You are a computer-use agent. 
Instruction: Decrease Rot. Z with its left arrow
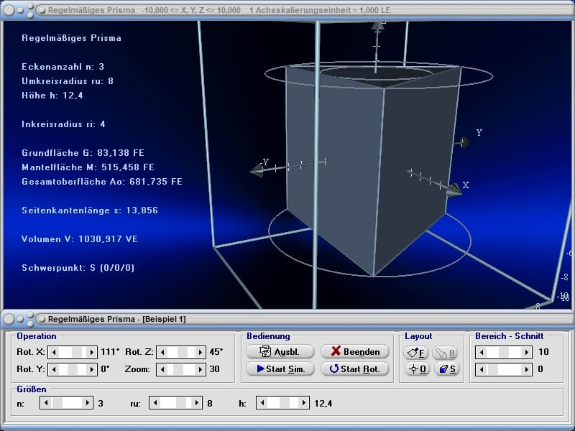point(162,352)
